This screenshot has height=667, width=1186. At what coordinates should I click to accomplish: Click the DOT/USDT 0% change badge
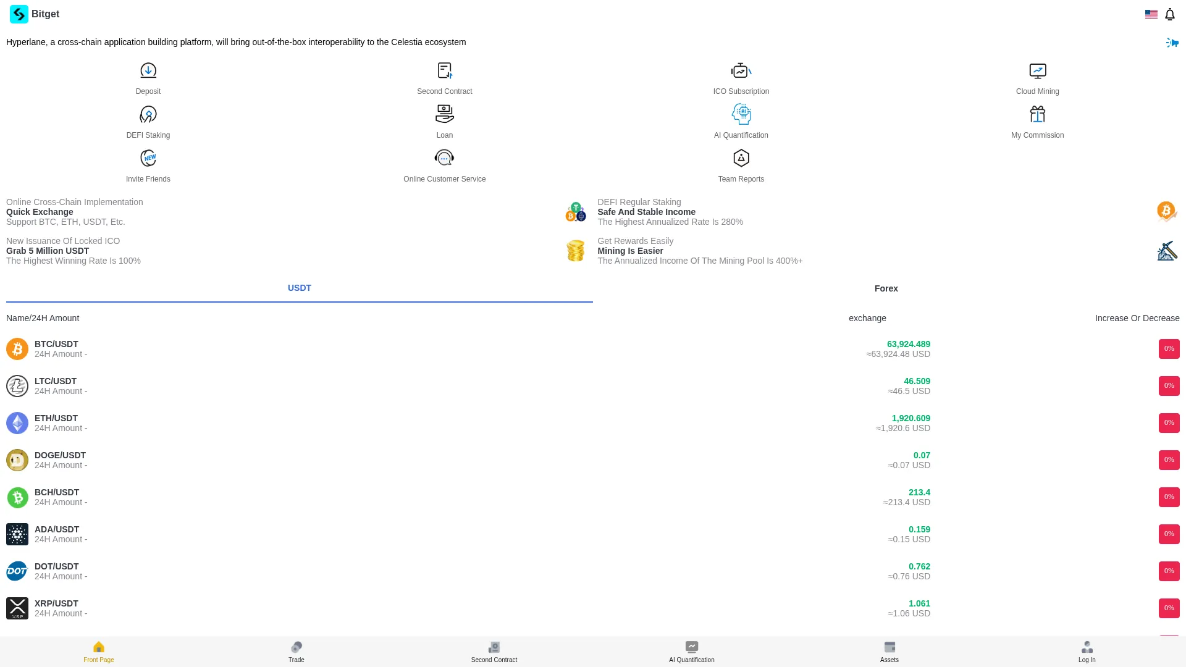pos(1169,571)
